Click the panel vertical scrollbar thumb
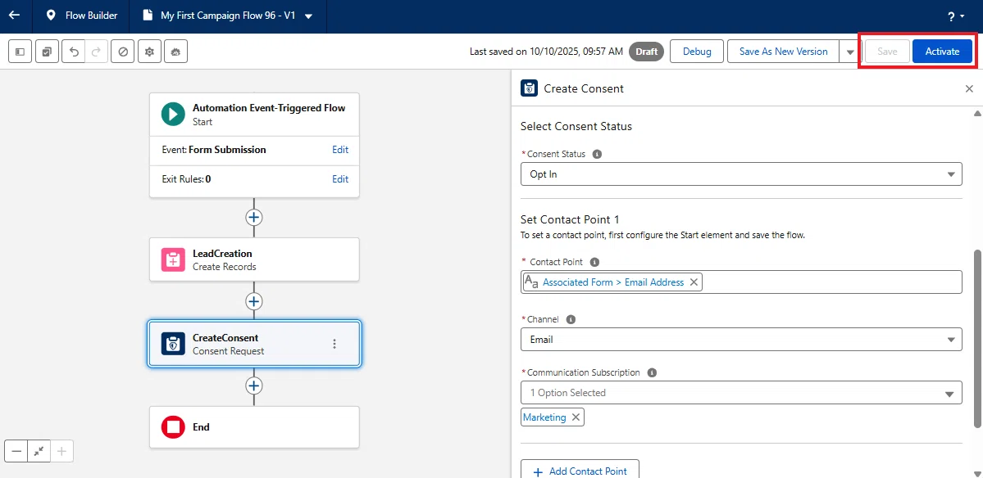983x478 pixels. (976, 339)
